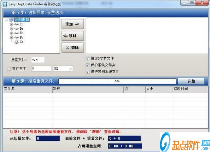Click the G: drive label
This screenshot has height=152, width=210.
[22, 42]
